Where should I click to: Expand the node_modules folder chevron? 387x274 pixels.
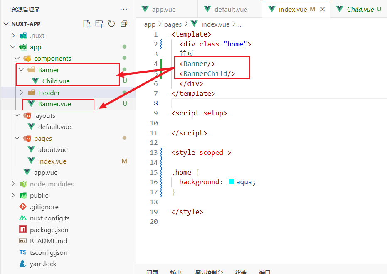point(13,184)
